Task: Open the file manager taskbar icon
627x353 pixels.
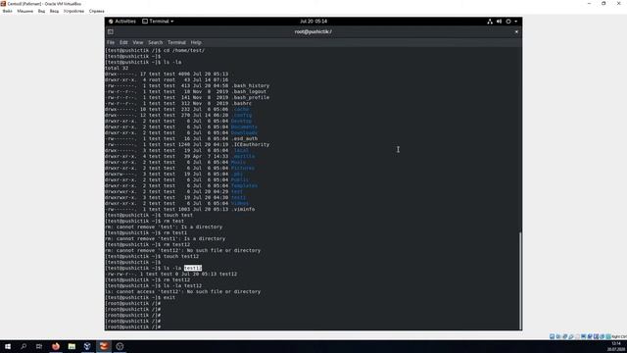Action: point(72,346)
